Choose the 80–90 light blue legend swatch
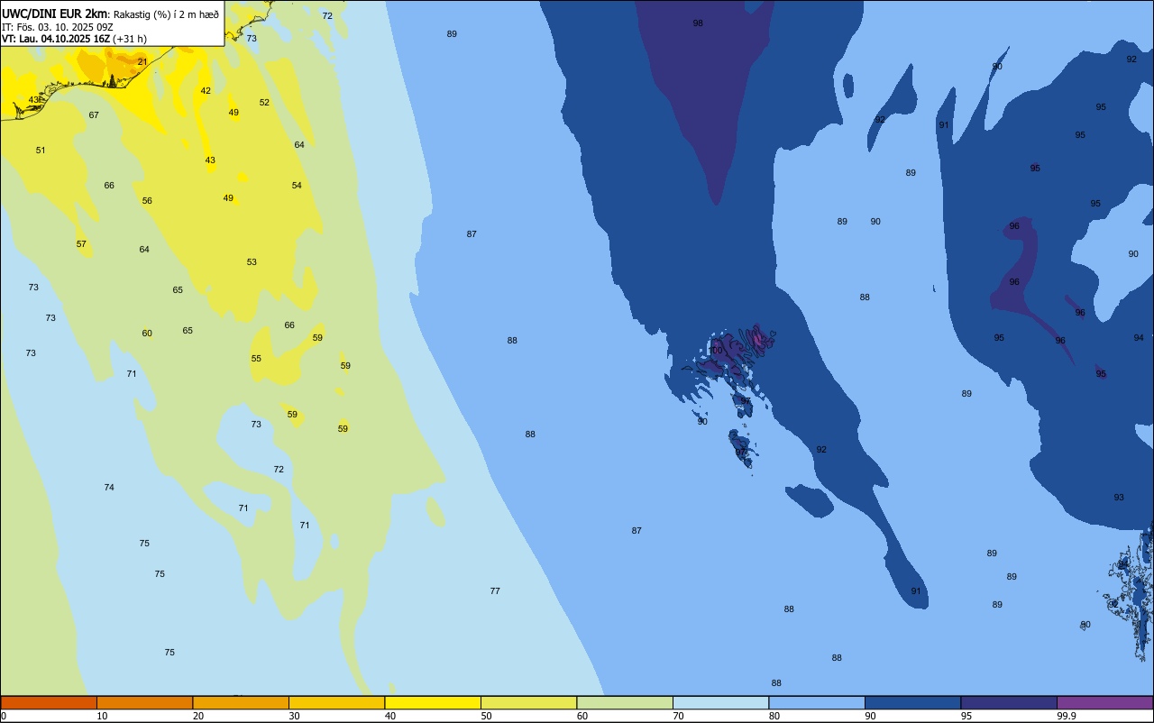Image resolution: width=1154 pixels, height=723 pixels. pyautogui.click(x=817, y=702)
